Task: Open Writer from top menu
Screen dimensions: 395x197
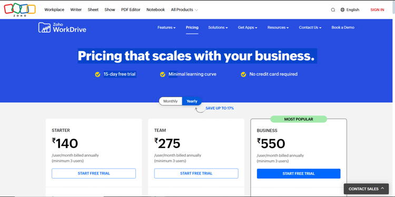Action: 76,10
